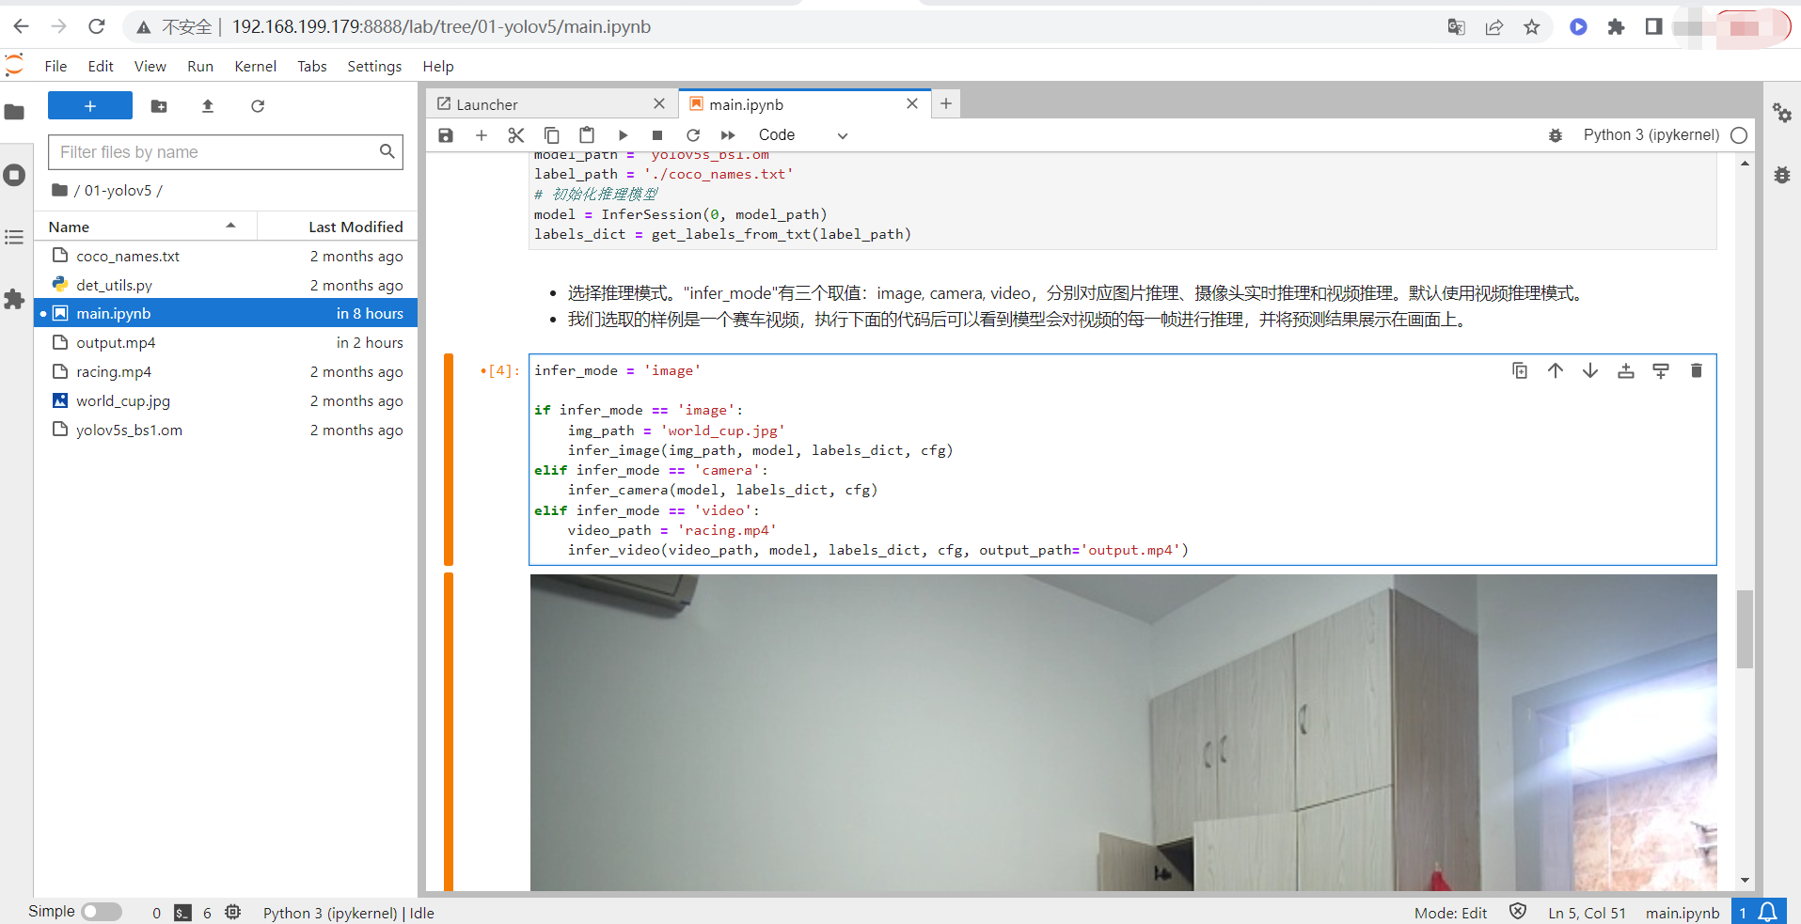Move cell down arrow icon
Image resolution: width=1801 pixels, height=924 pixels.
(1590, 370)
